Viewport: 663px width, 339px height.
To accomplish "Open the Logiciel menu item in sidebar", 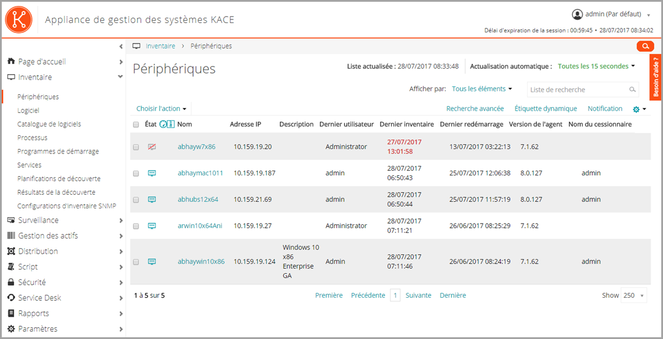I will [x=28, y=110].
